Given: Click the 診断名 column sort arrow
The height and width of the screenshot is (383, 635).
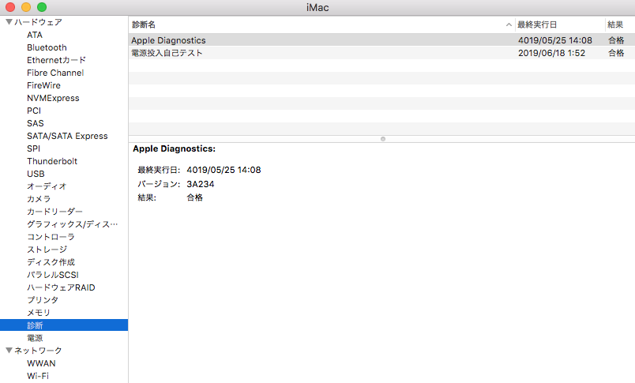Looking at the screenshot, I should click(x=509, y=25).
